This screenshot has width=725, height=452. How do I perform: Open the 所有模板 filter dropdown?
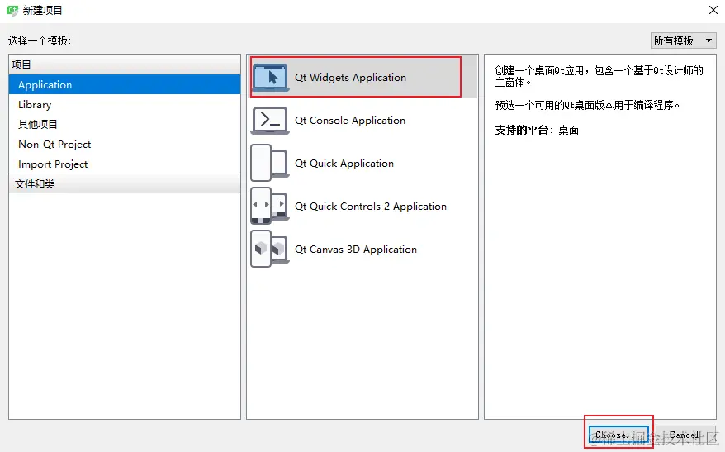coord(683,40)
